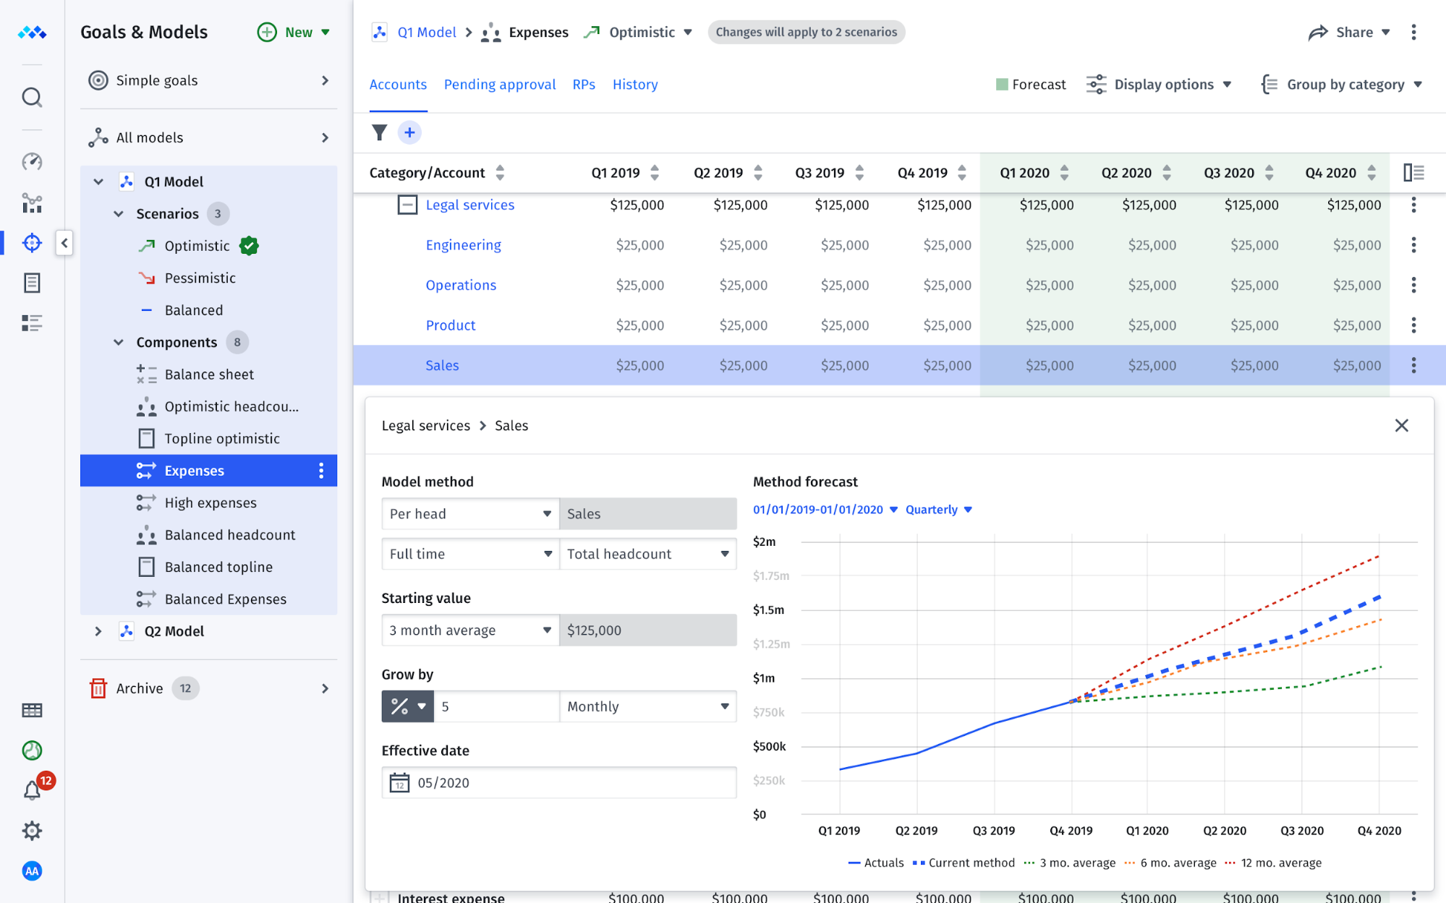Switch to the Pending approval tab

(499, 85)
